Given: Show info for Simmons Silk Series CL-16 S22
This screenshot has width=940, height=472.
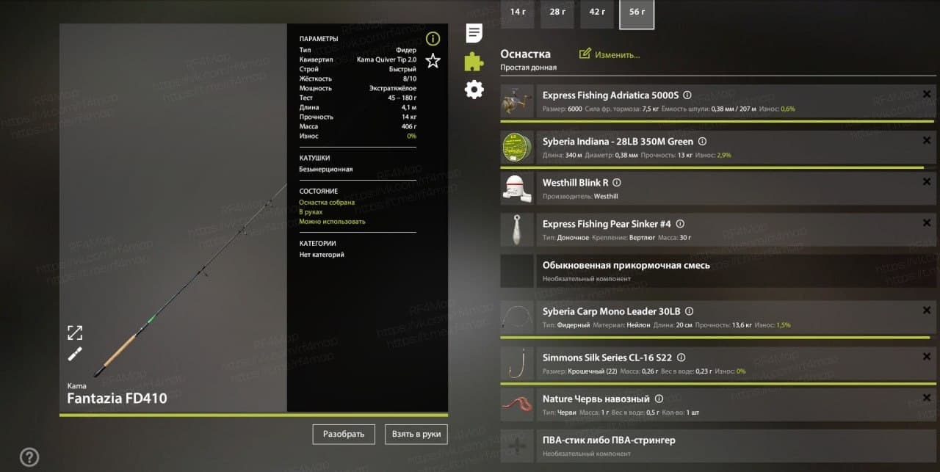Looking at the screenshot, I should pos(681,357).
